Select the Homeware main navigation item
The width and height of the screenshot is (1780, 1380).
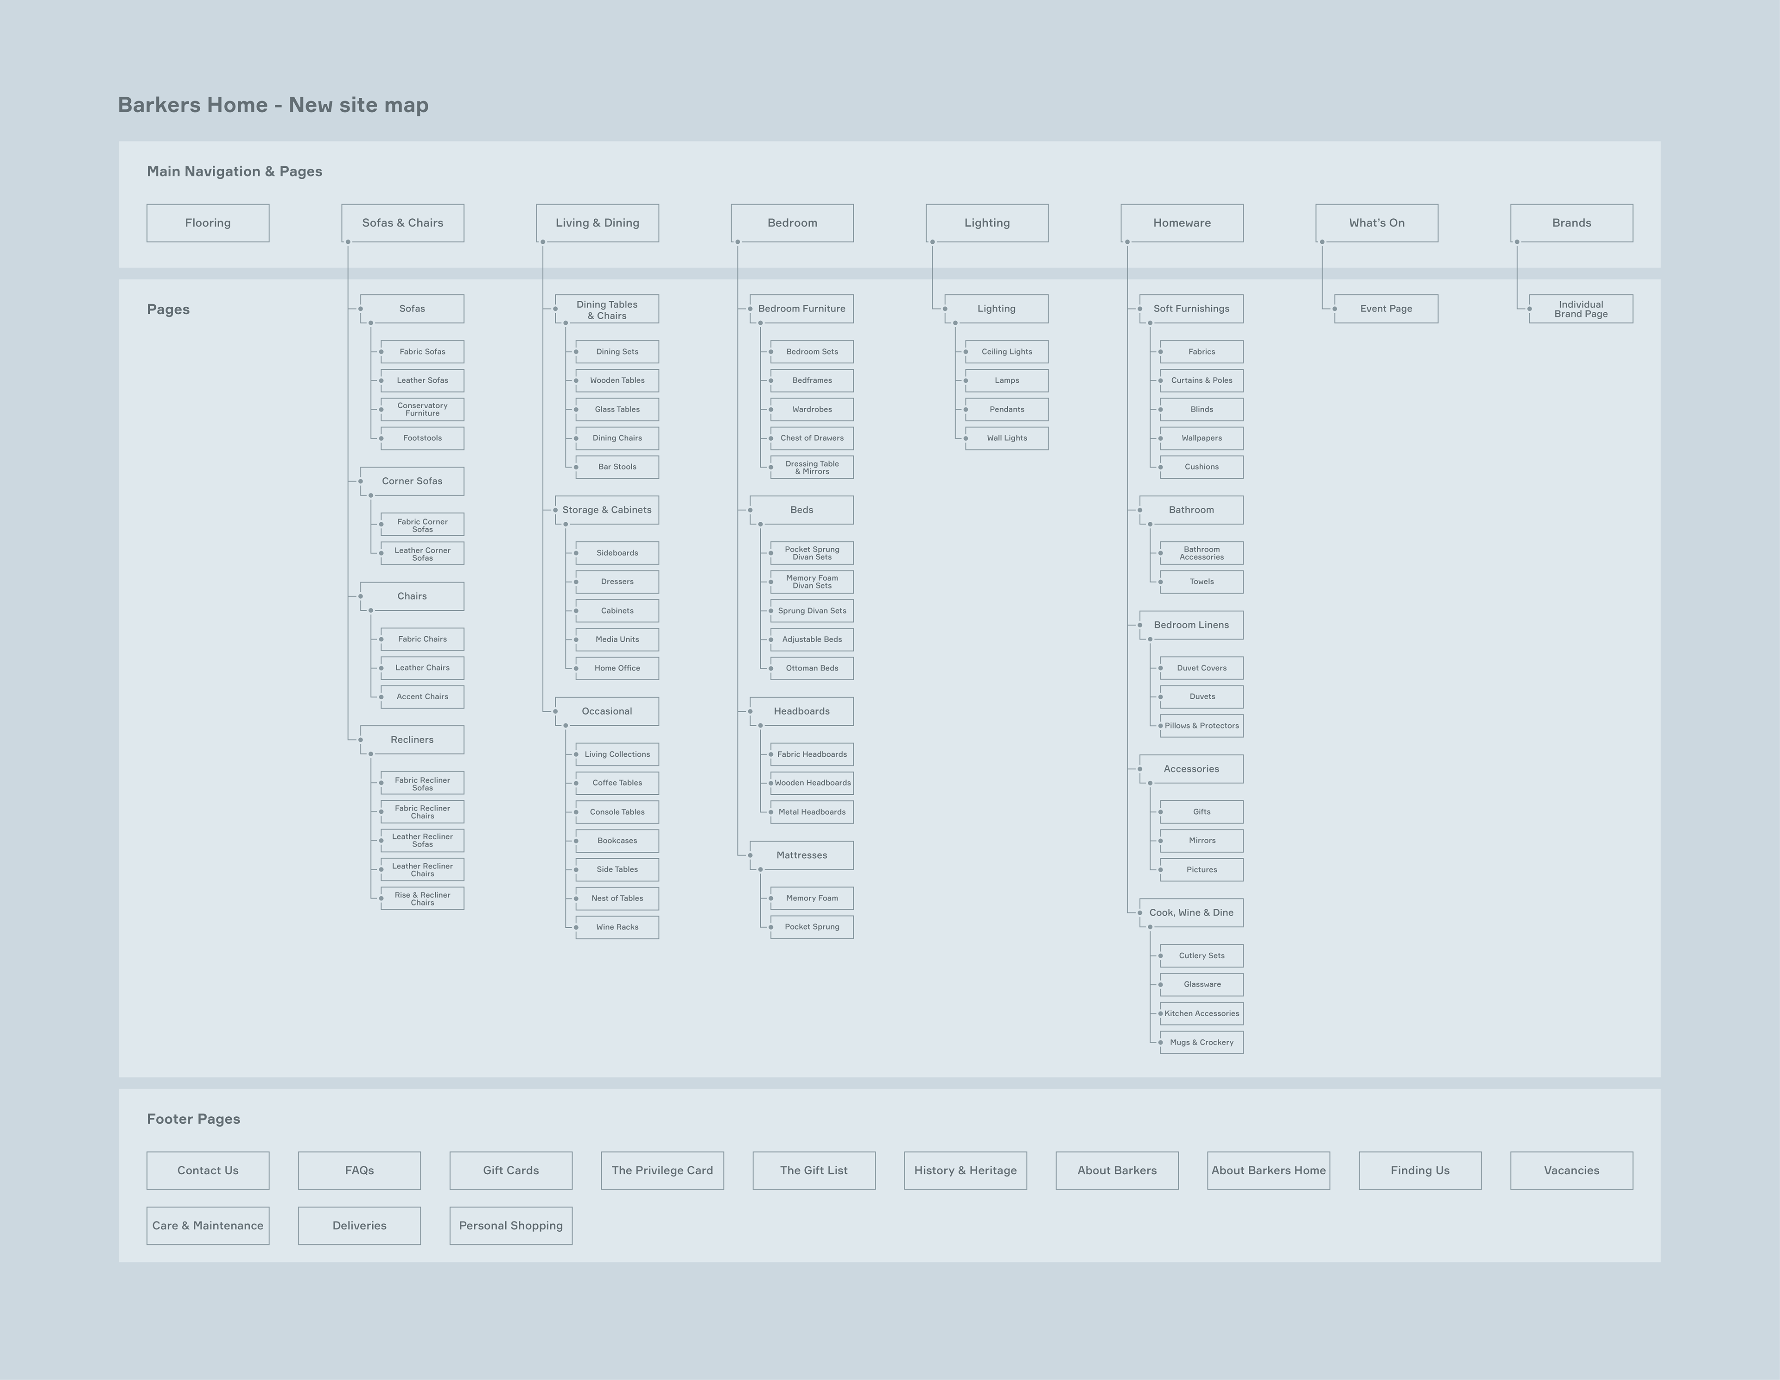click(x=1182, y=222)
